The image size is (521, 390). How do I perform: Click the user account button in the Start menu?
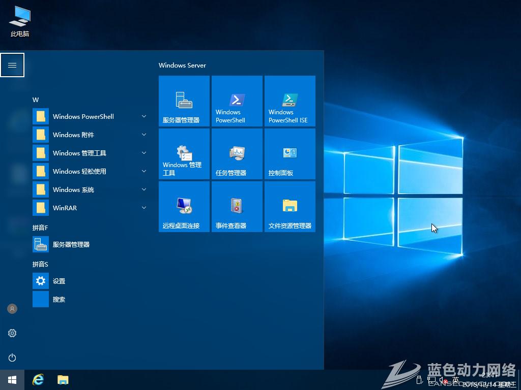[x=12, y=309]
